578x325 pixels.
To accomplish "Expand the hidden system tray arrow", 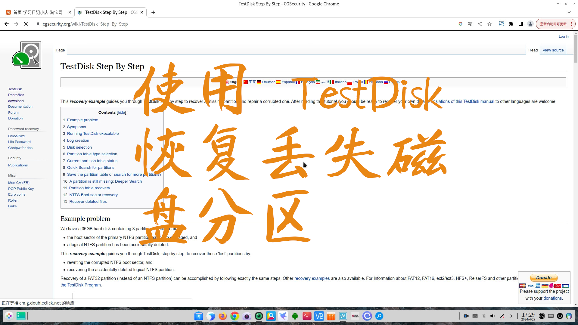I will click(x=511, y=316).
